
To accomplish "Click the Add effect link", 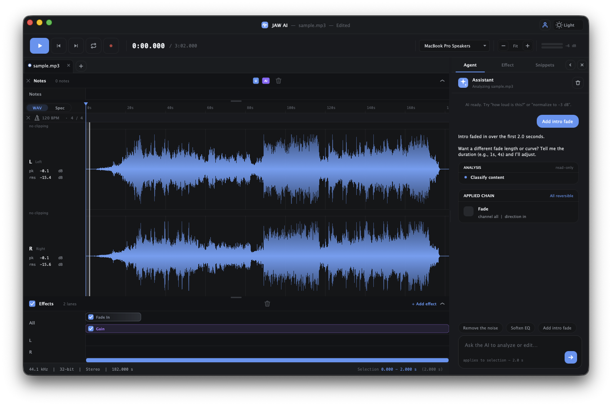I will [x=424, y=304].
